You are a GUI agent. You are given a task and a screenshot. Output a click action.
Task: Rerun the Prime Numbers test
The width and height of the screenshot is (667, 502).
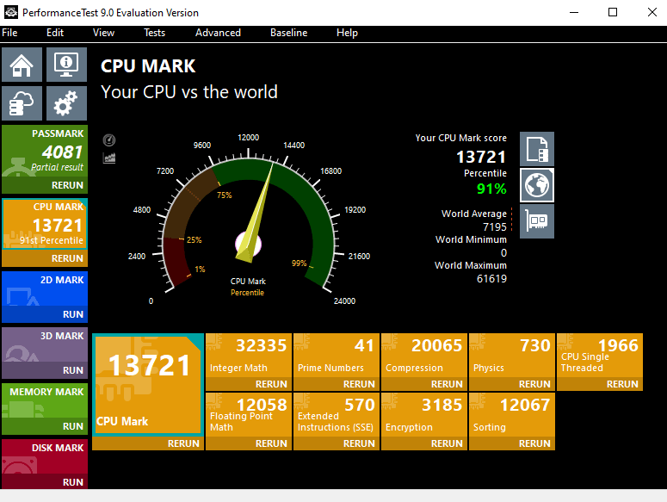click(x=336, y=384)
